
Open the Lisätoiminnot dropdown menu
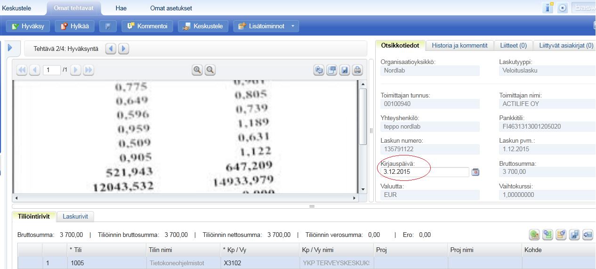pos(266,26)
